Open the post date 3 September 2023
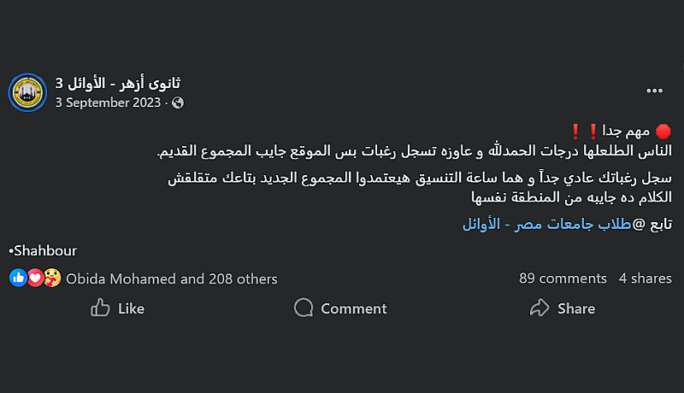This screenshot has height=393, width=684. (x=108, y=103)
